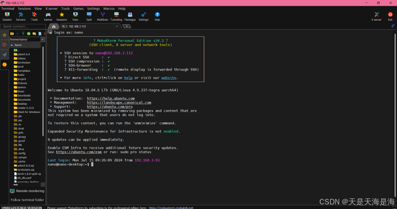Select the torchvision folder
Image resolution: width=397 pixels, height=209 pixels.
(x=22, y=62)
